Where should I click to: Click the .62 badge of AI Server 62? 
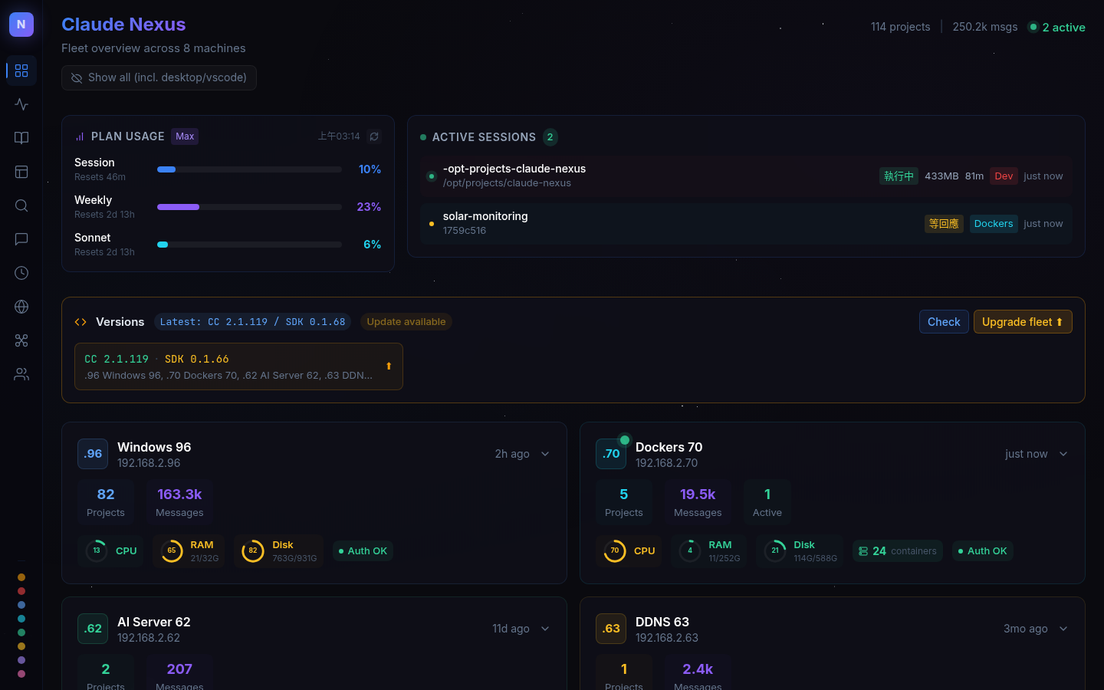93,629
